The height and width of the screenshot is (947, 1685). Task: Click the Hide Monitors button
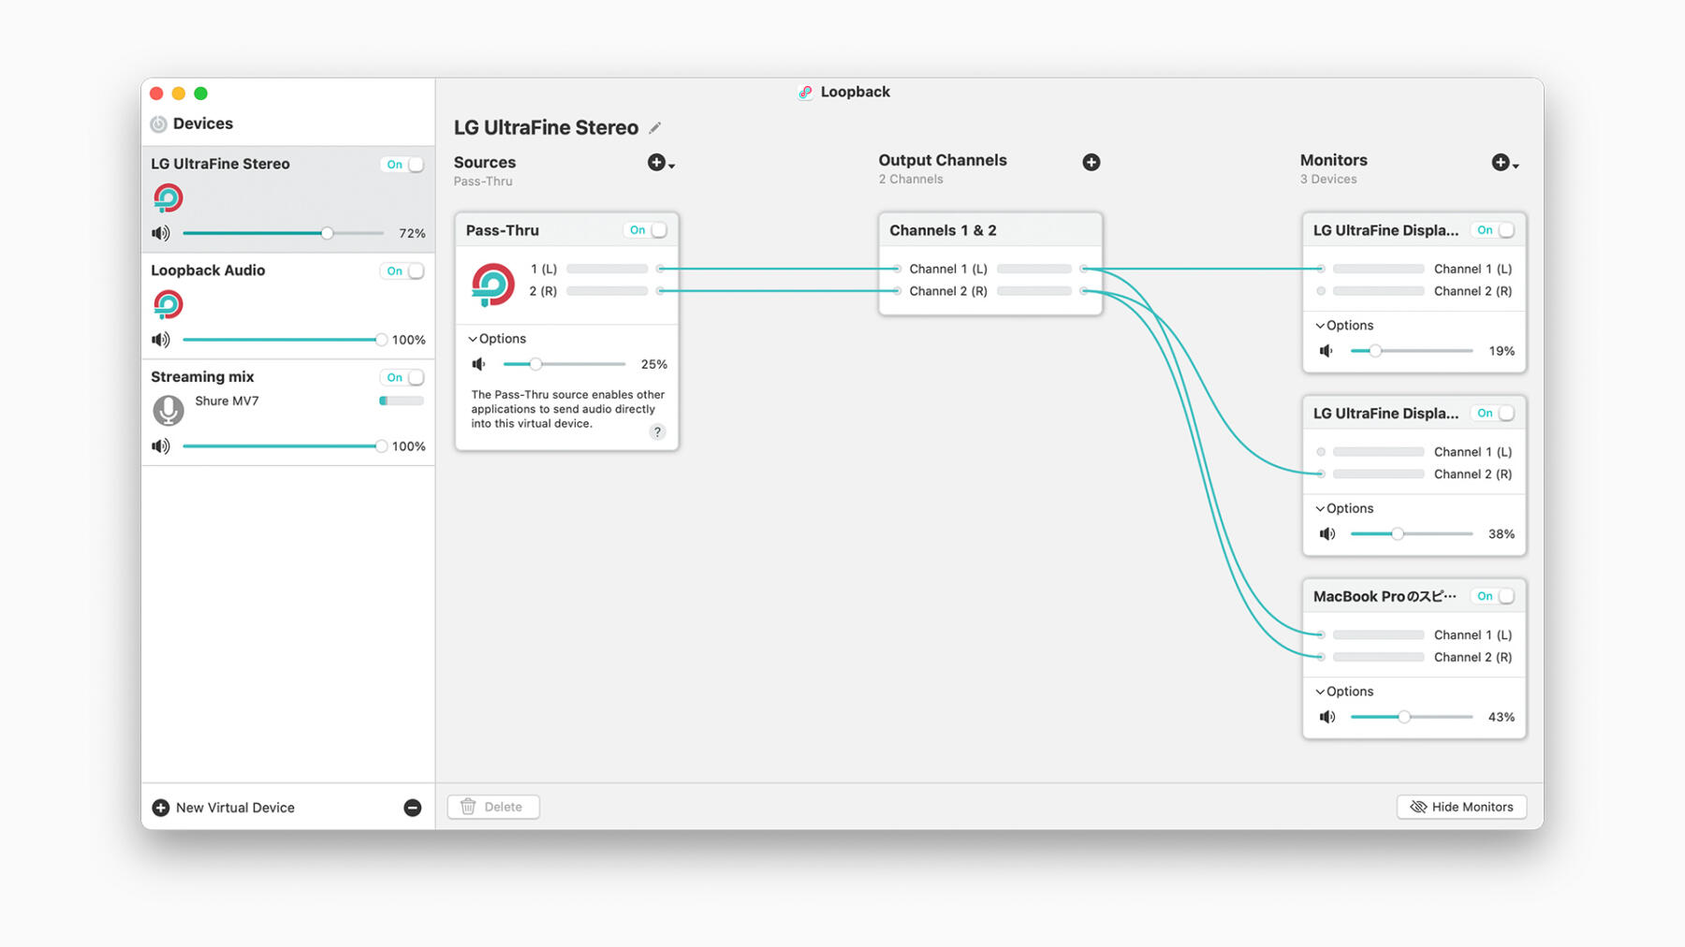click(x=1461, y=807)
